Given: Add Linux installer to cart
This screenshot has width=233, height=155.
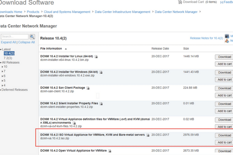Looking at the screenshot, I should click(224, 64).
